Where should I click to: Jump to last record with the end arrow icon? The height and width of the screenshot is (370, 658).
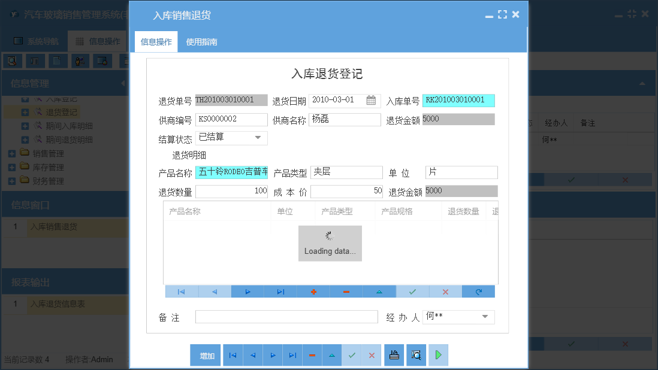[x=280, y=292]
